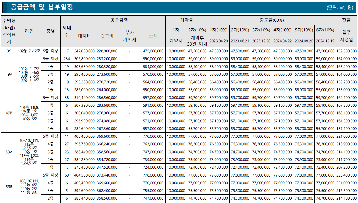Click the 계약시 header cell
The image size is (358, 203).
click(x=176, y=41)
